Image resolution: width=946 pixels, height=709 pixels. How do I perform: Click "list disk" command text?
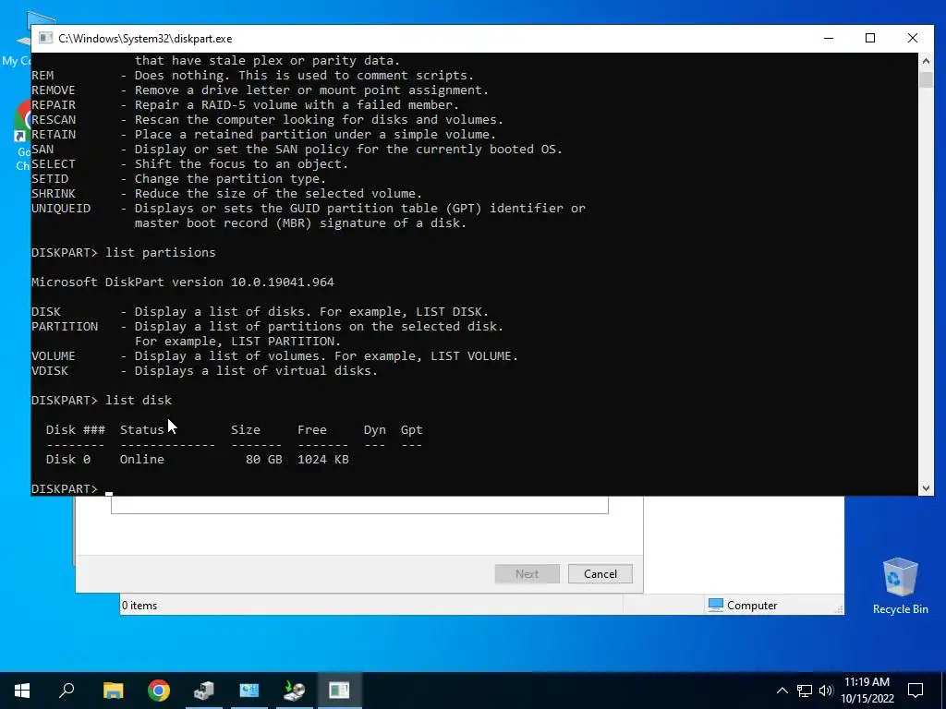point(139,400)
